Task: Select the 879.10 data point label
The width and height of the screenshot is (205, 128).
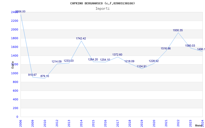Action: 45,76
